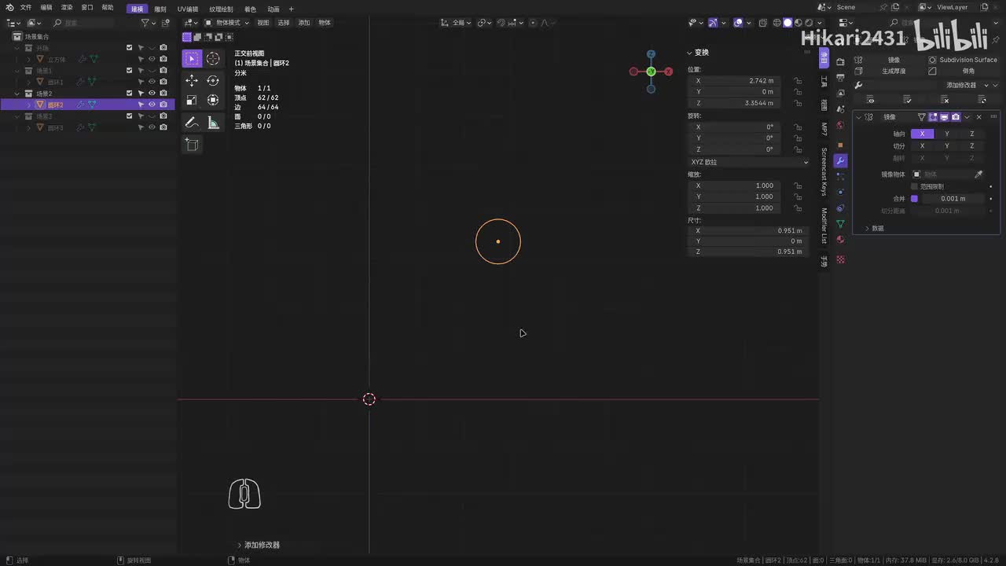
Task: Activate the 3D cursor tool
Action: click(213, 59)
